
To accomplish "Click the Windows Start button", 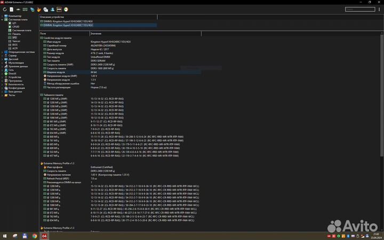I will pos(4,235).
